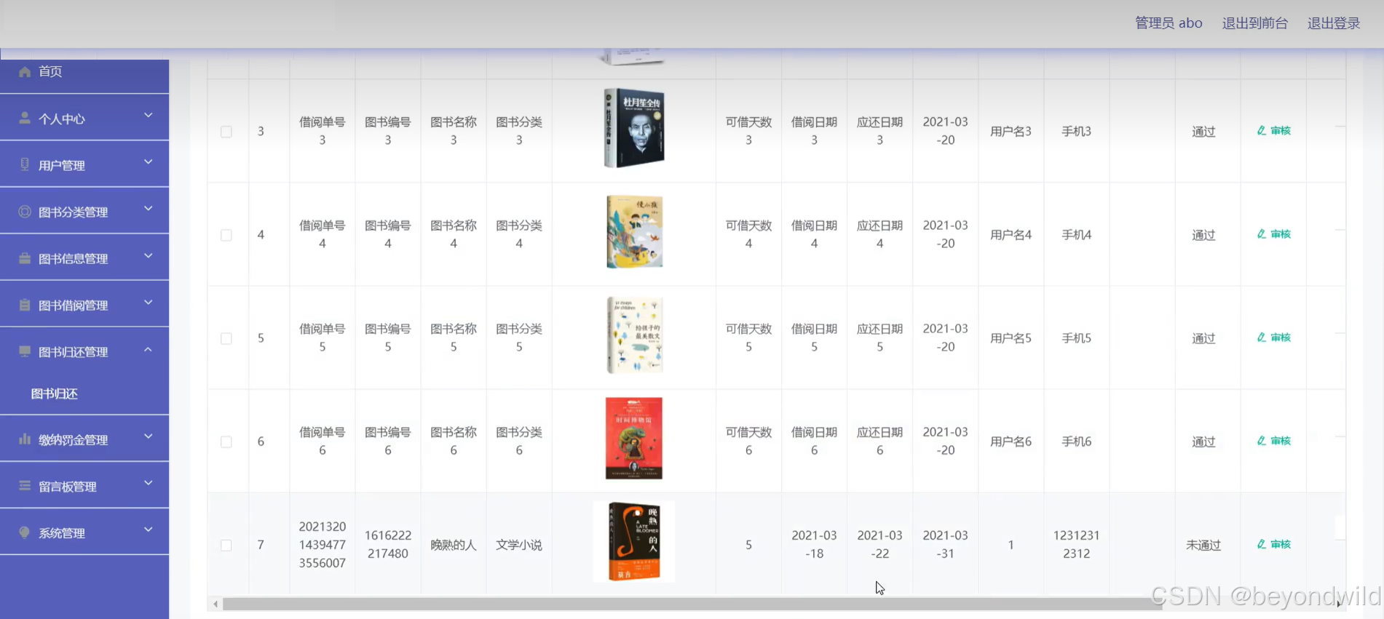Image resolution: width=1384 pixels, height=619 pixels.
Task: Click the right arrow of horizontal scrollbar
Action: 1339,604
